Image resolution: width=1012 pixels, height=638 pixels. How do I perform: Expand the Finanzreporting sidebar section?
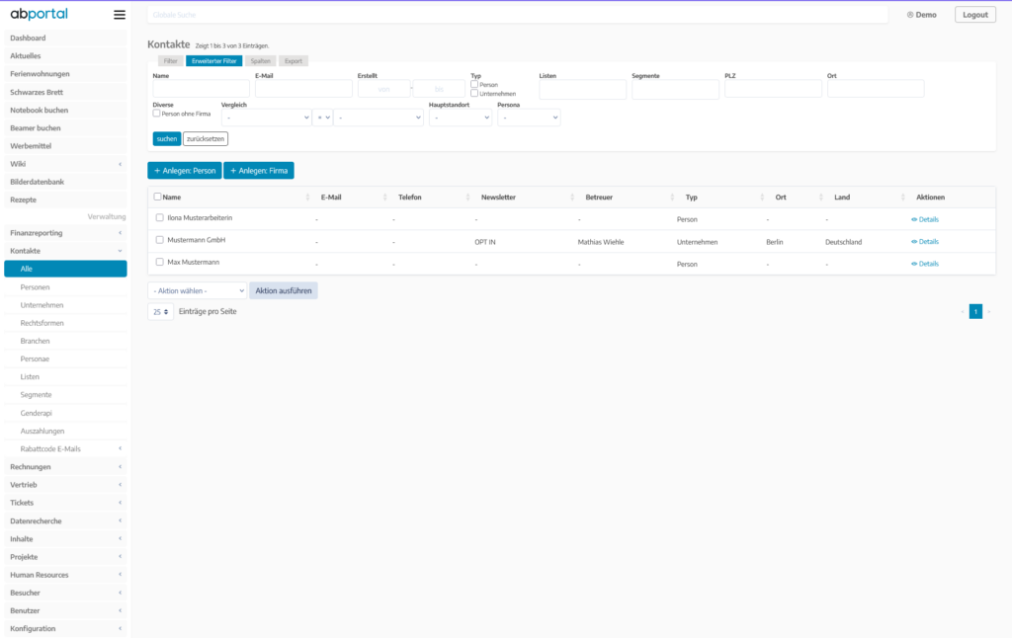click(64, 233)
